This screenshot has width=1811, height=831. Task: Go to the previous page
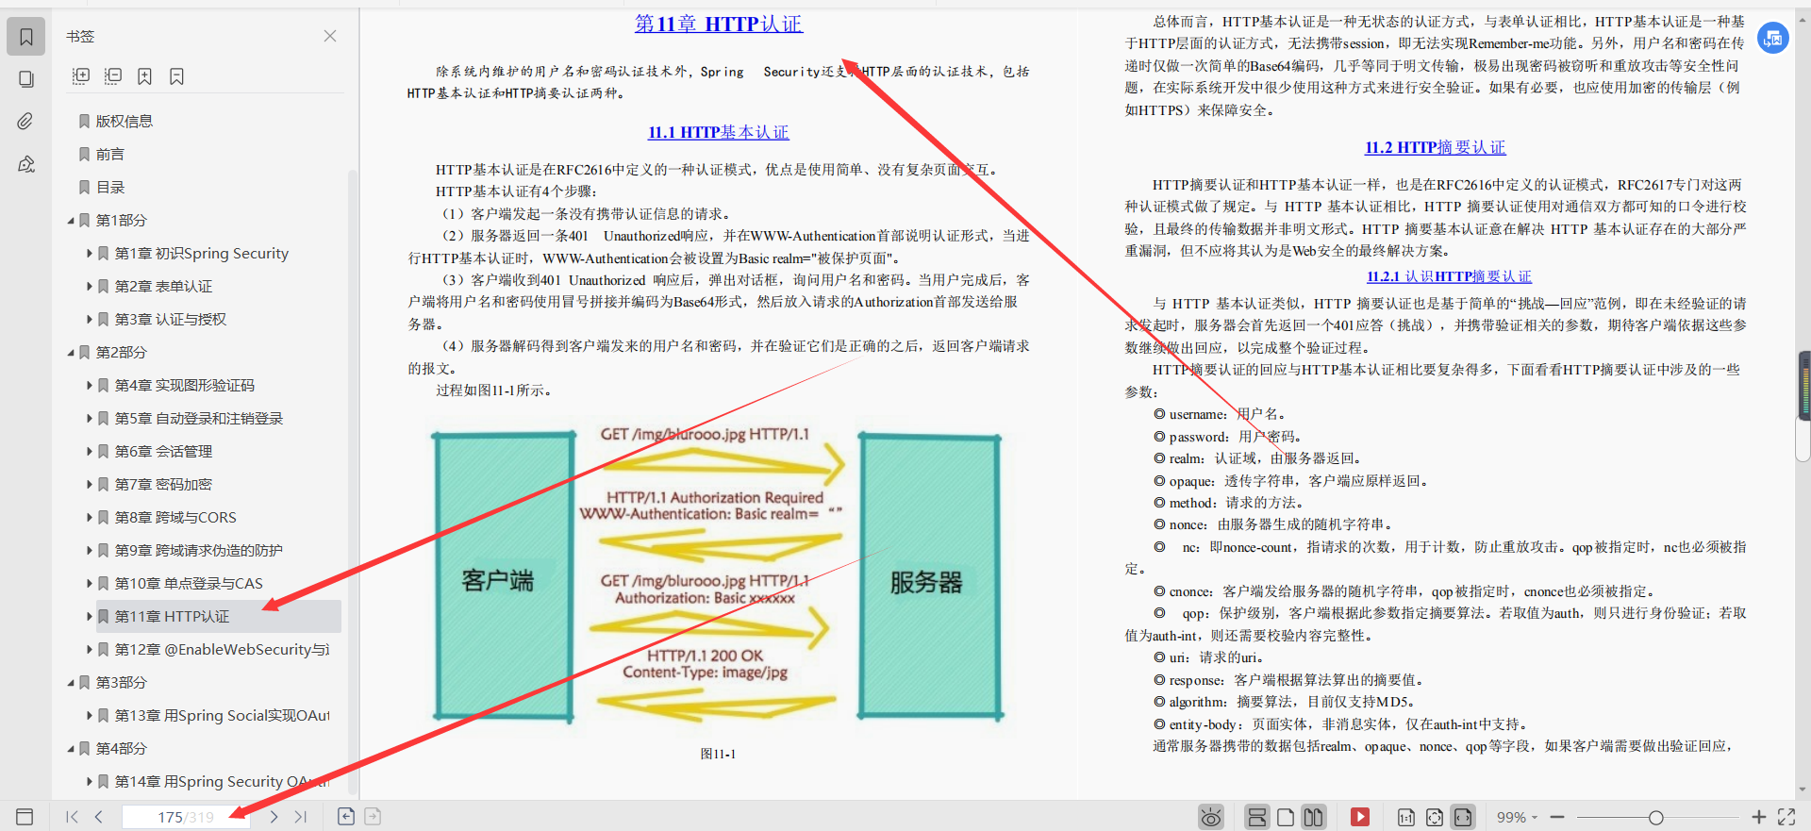[x=98, y=817]
